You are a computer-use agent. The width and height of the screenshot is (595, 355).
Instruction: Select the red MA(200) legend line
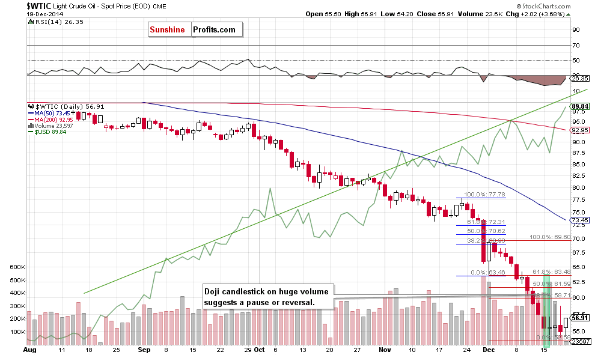click(x=31, y=120)
